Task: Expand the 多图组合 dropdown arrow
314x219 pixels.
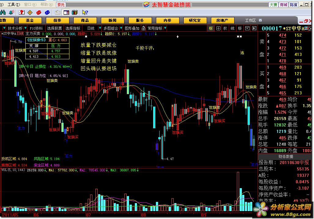Action: (121, 28)
